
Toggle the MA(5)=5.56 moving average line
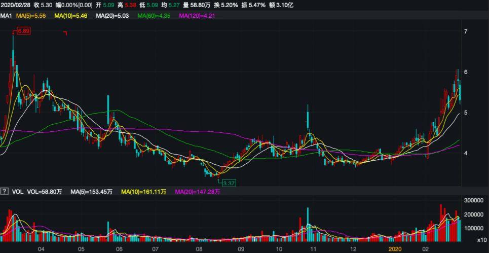tap(31, 16)
